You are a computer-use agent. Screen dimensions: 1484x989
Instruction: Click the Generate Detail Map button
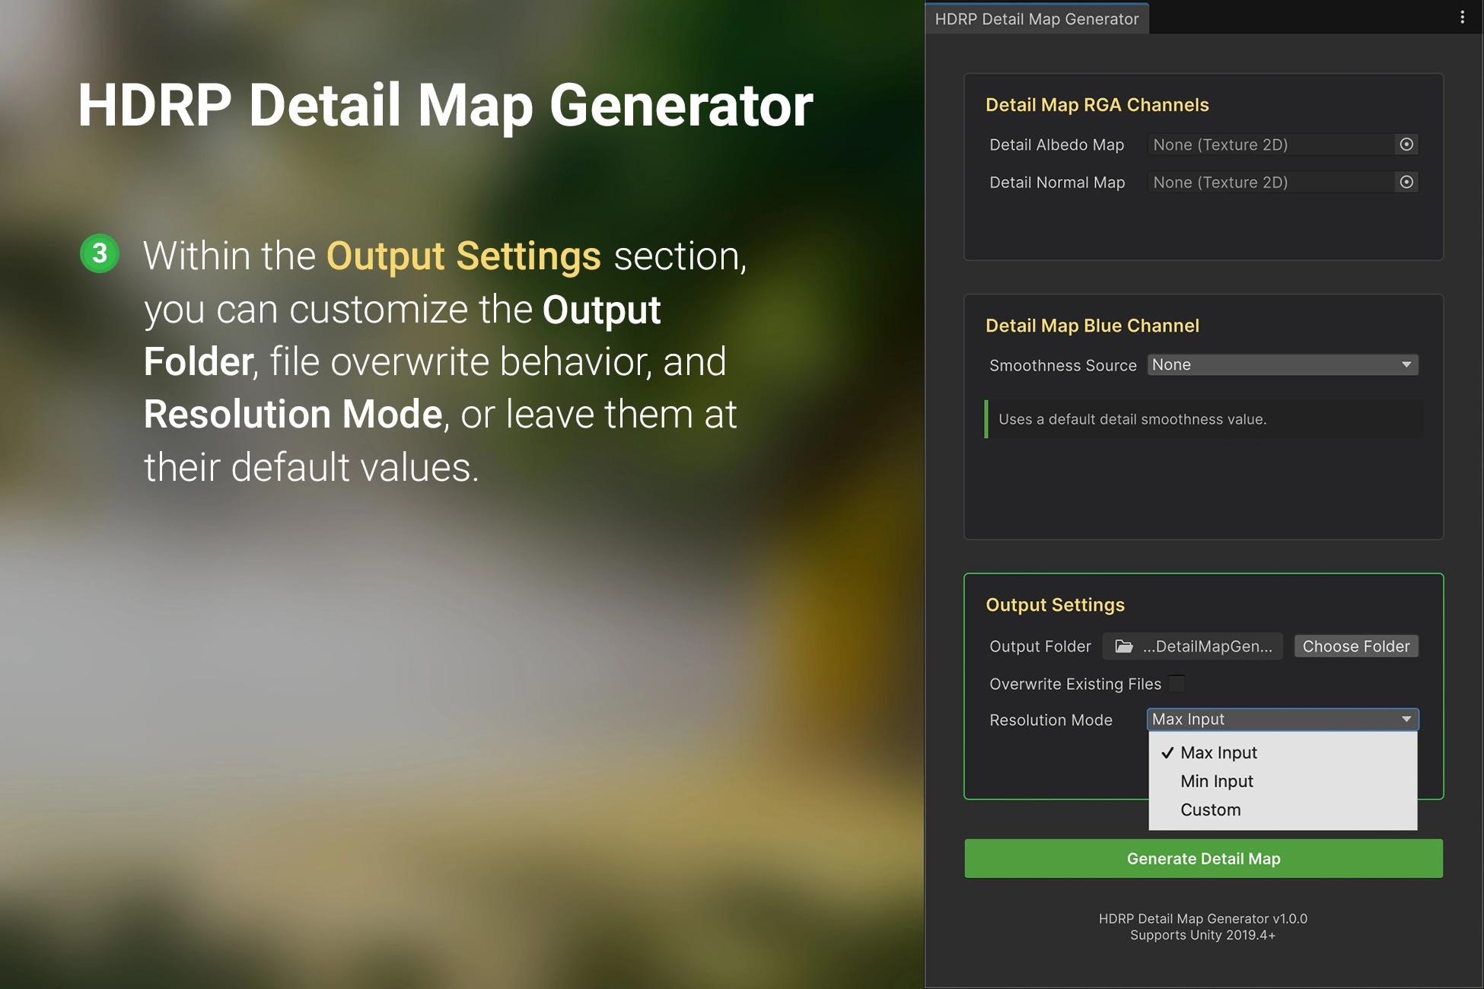tap(1203, 859)
